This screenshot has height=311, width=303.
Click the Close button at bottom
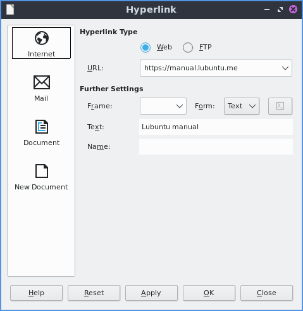pos(266,293)
